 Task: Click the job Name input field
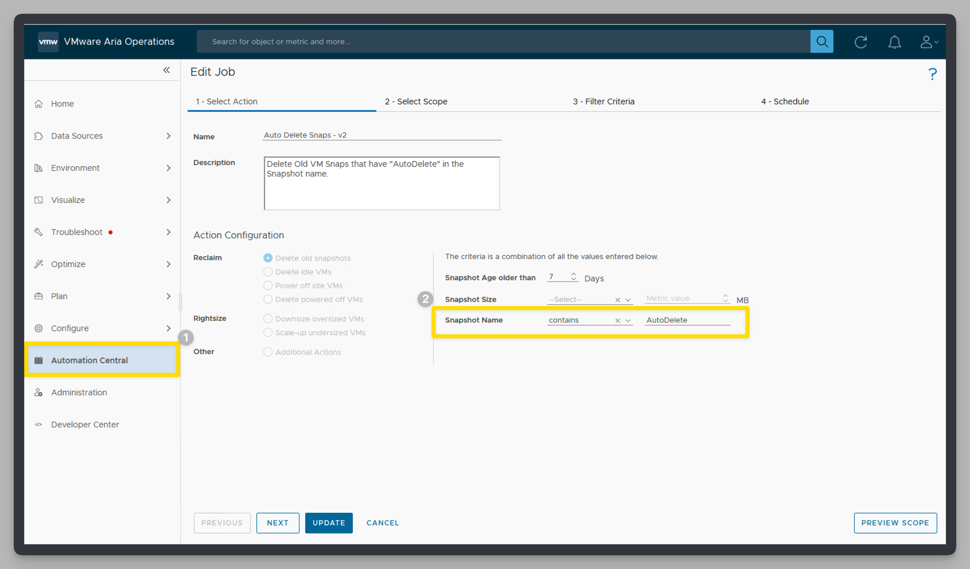pyautogui.click(x=381, y=135)
